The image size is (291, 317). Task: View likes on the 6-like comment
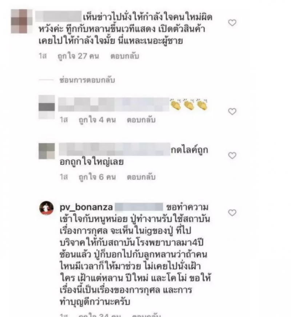pos(97,177)
